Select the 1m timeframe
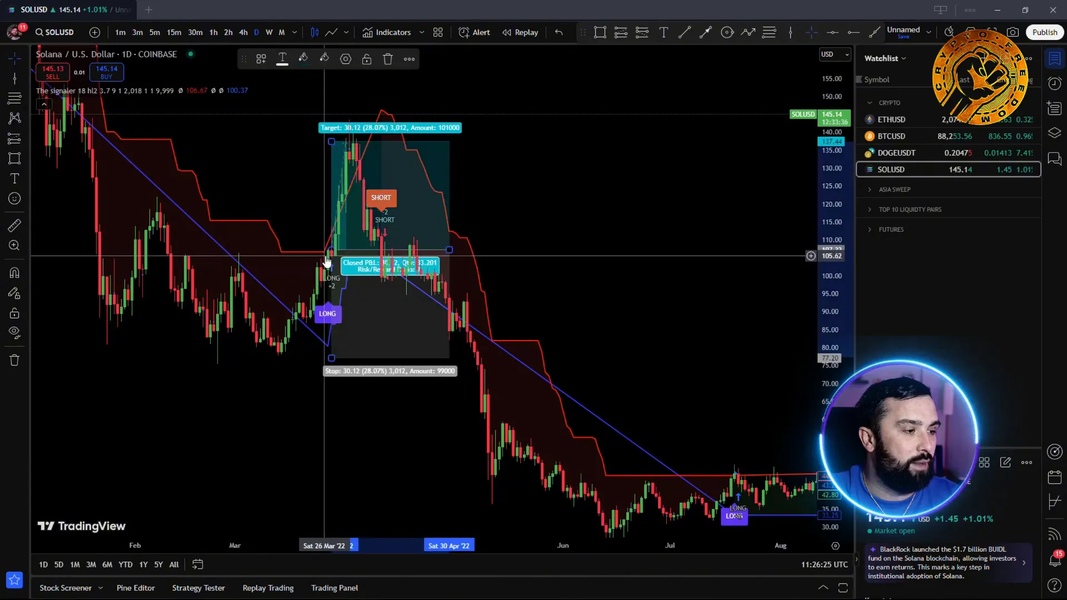 (x=120, y=32)
